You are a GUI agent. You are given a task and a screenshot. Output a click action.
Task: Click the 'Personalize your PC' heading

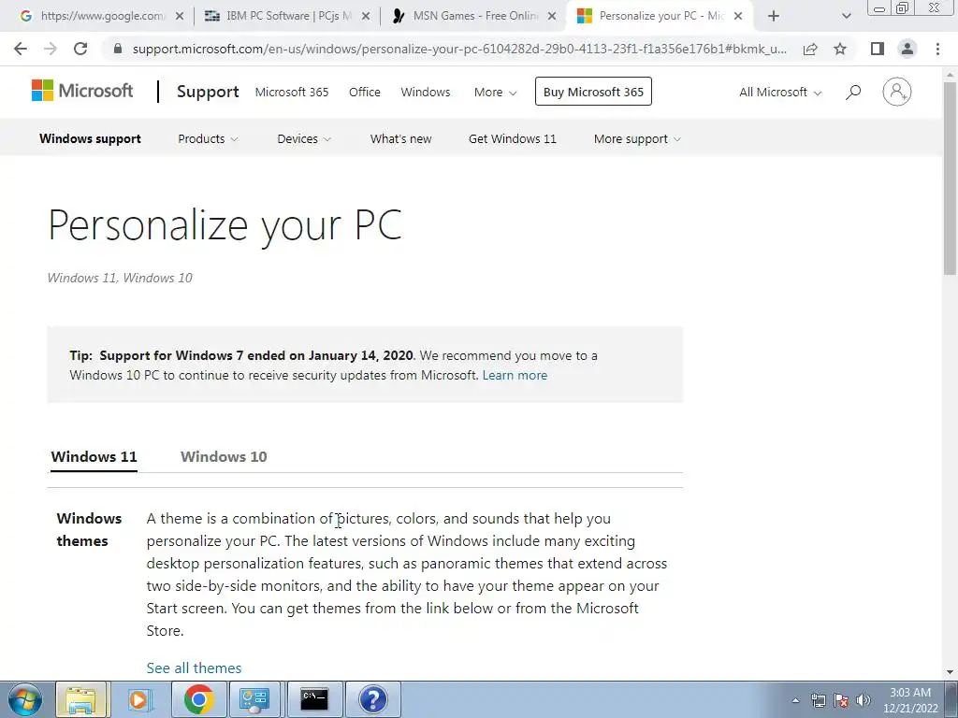(x=225, y=226)
